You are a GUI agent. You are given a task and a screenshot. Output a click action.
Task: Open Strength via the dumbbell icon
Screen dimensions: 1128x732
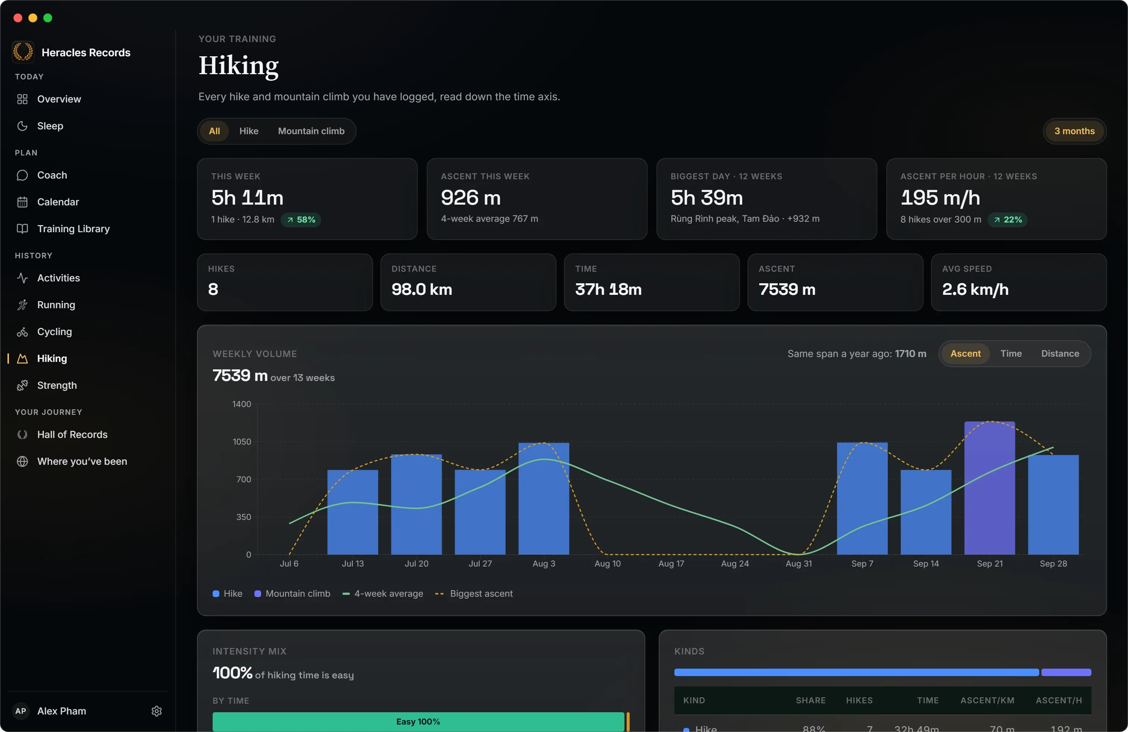[x=22, y=385]
